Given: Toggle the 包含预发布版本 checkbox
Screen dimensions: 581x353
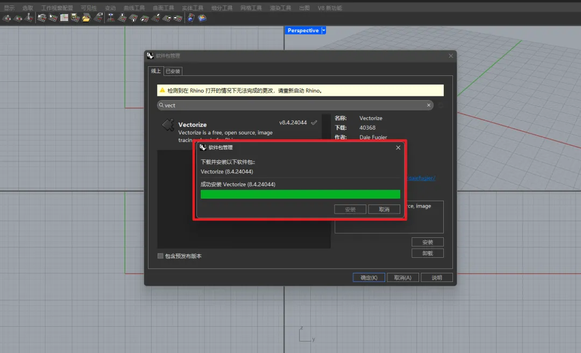Looking at the screenshot, I should pos(160,256).
